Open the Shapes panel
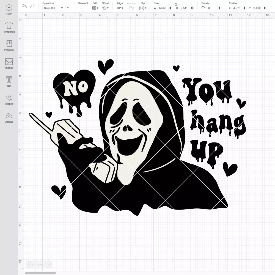This screenshot has height=275, width=275. click(x=9, y=100)
